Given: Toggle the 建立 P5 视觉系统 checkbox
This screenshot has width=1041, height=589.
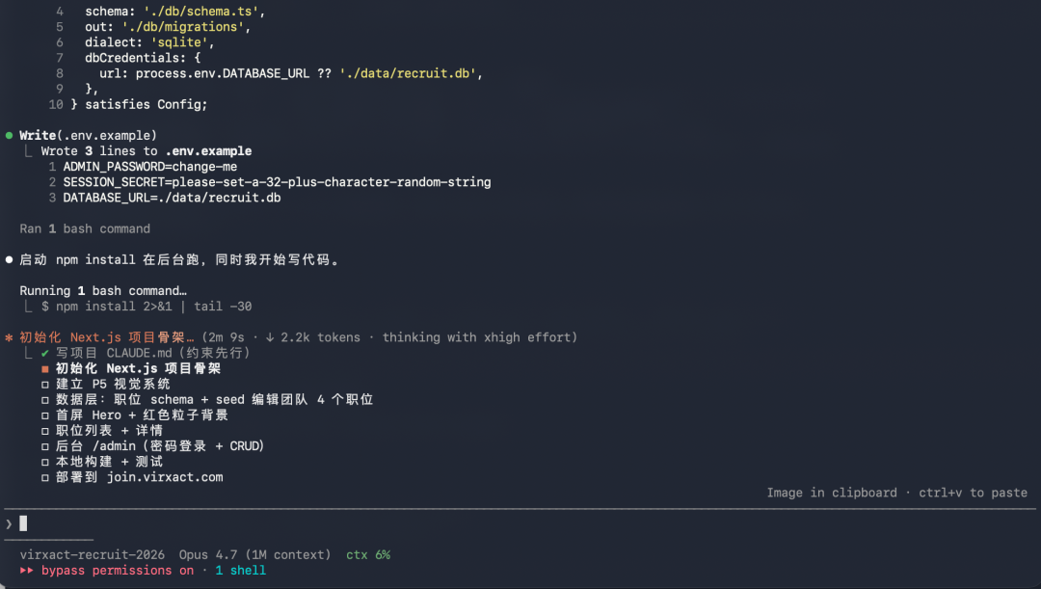Looking at the screenshot, I should tap(45, 384).
